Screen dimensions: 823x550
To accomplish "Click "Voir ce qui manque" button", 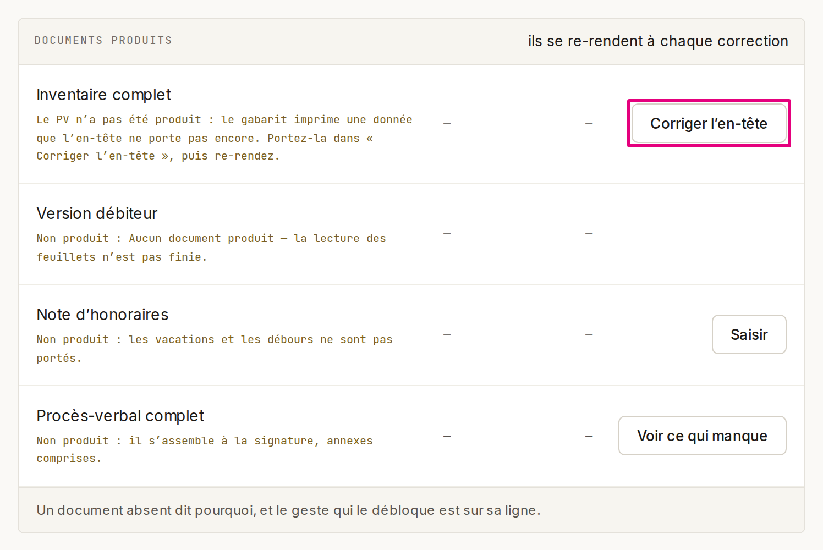I will click(702, 436).
